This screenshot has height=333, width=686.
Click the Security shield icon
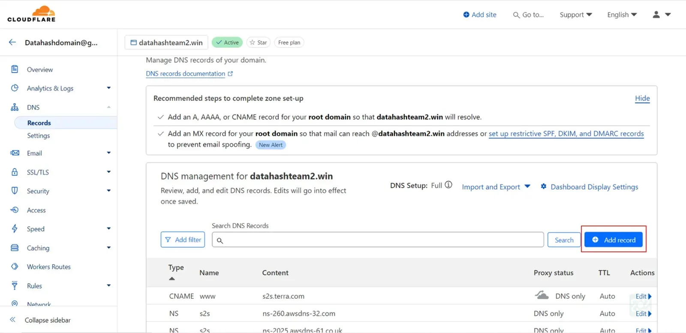pos(15,190)
